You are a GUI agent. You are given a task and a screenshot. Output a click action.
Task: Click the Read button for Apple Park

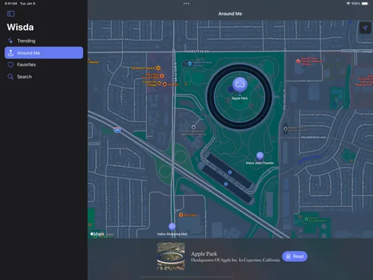click(x=295, y=256)
